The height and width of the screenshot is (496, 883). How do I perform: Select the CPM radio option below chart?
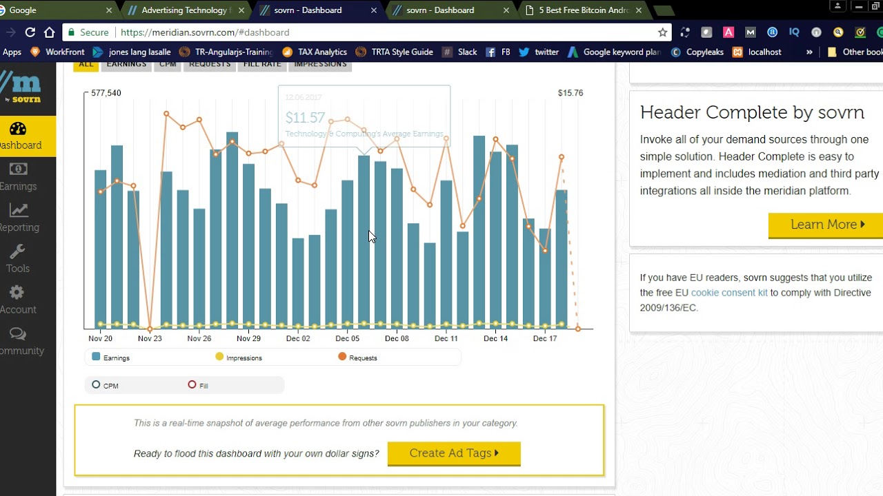pyautogui.click(x=96, y=384)
